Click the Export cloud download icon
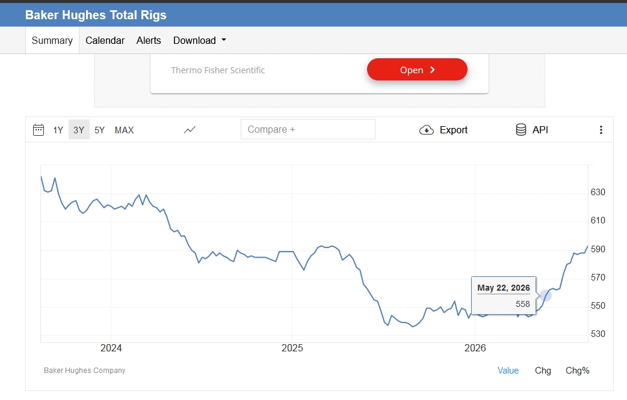627x400 pixels. (x=426, y=130)
